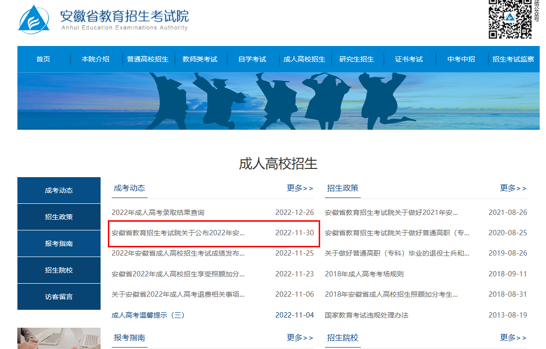546x349 pixels.
Task: Open 2018年成人高考考场规则 article
Action: [364, 273]
